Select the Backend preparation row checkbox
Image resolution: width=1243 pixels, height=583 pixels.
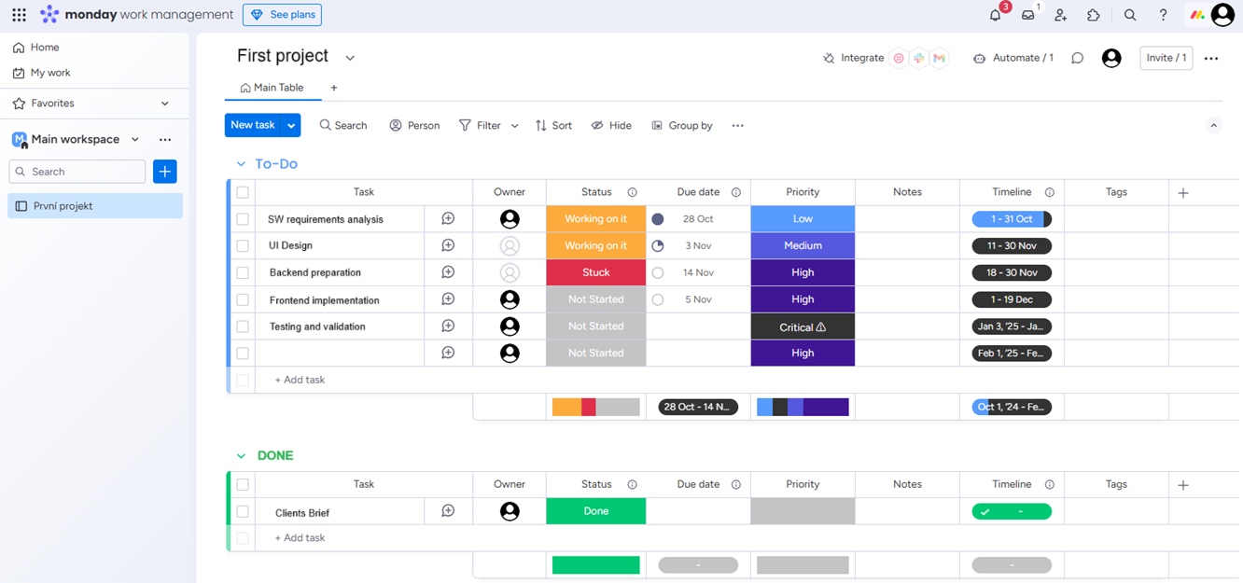pos(243,272)
